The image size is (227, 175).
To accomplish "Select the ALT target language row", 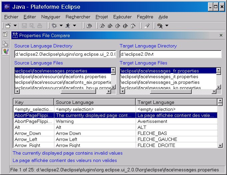I will pos(176,127).
